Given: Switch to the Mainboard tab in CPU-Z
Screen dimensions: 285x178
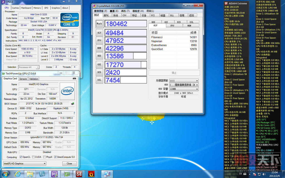Looking at the screenshot, I should (x=26, y=8).
